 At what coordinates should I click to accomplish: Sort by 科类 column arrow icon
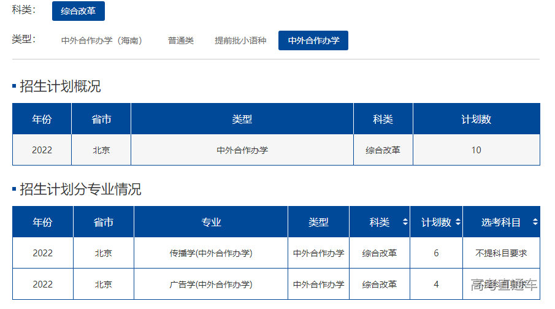tap(405, 222)
